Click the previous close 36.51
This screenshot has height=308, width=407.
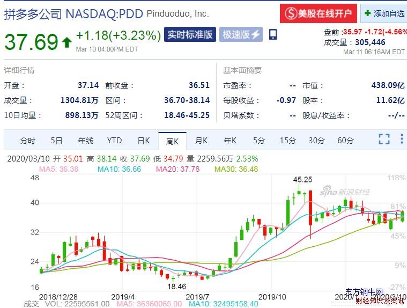(199, 85)
